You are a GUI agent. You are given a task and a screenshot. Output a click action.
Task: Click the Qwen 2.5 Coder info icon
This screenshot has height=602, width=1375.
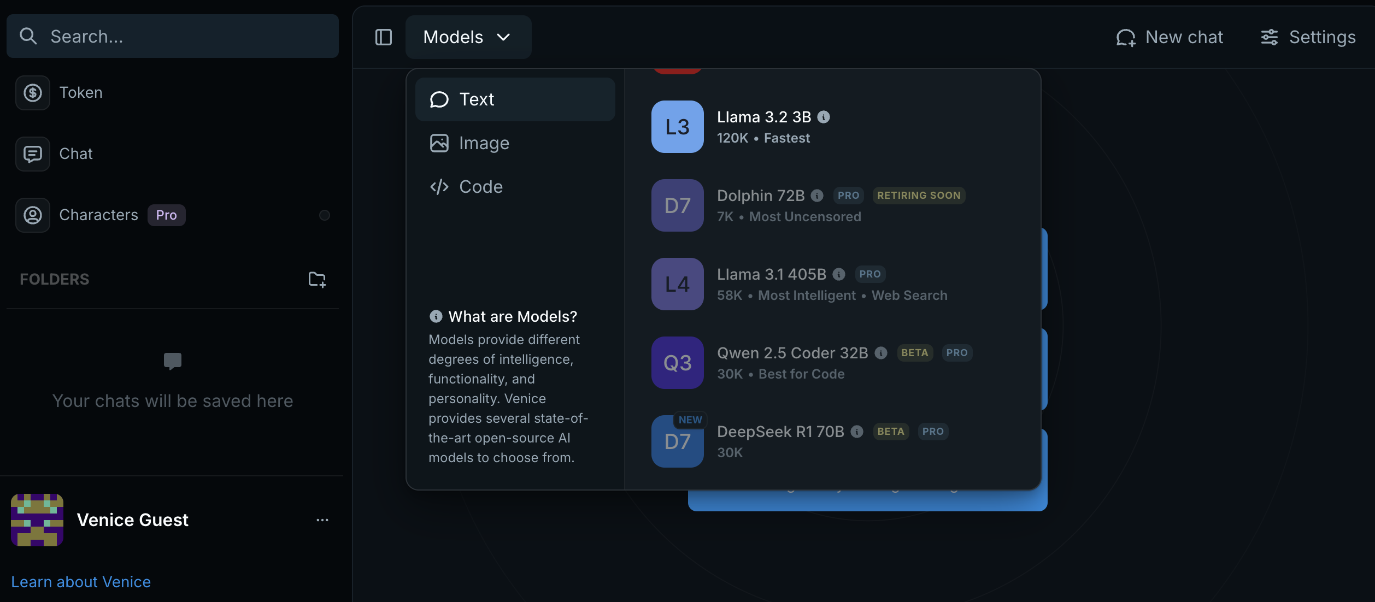881,353
